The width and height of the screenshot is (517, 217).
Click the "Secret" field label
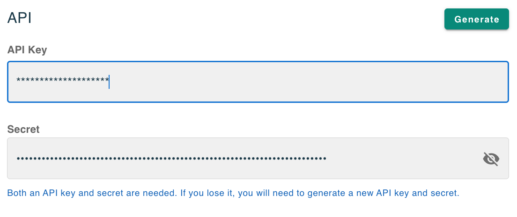pyautogui.click(x=23, y=129)
